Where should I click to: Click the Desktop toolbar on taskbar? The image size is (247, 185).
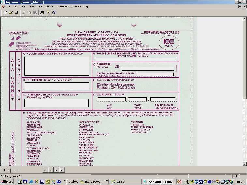point(73,182)
